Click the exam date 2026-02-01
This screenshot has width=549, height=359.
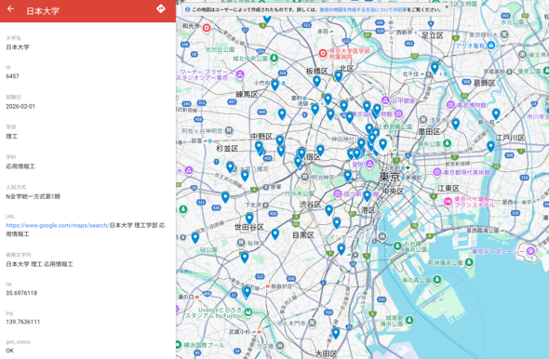pyautogui.click(x=20, y=106)
